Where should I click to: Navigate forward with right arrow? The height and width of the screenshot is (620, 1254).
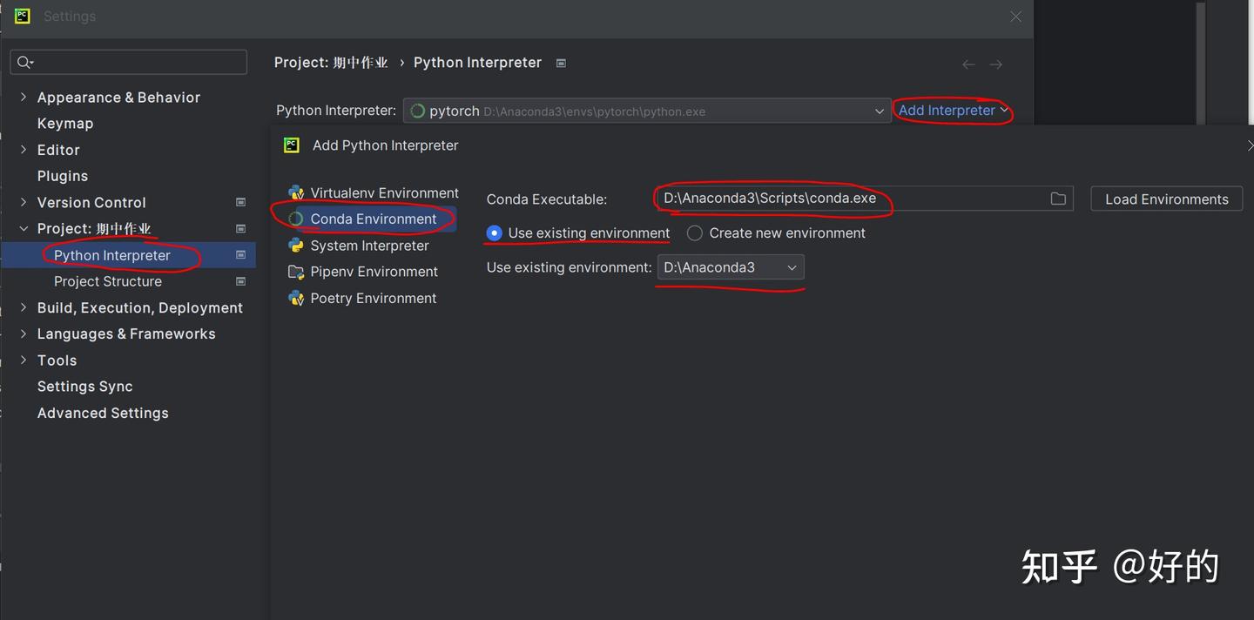click(x=996, y=64)
